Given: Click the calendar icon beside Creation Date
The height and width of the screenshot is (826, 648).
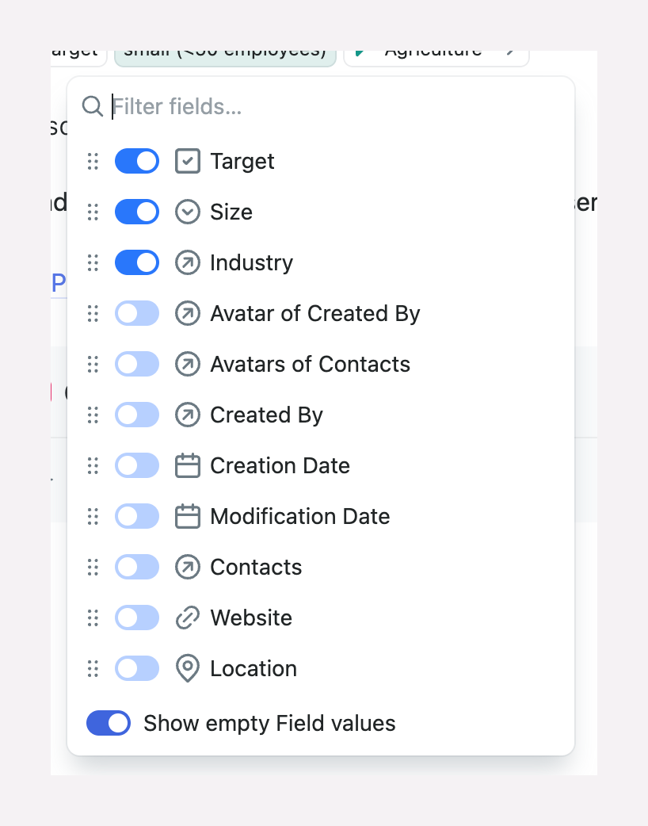Looking at the screenshot, I should (x=188, y=465).
